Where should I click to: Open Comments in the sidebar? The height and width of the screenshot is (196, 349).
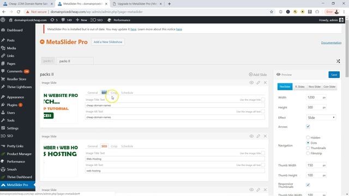[15, 71]
